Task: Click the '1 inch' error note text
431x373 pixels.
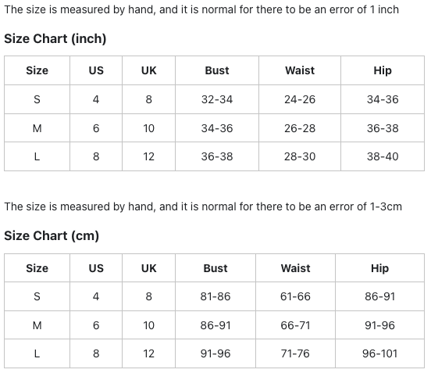Action: [384, 9]
